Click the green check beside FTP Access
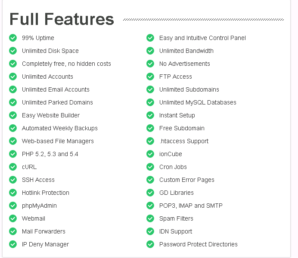Viewport: 298px width, 258px height. (150, 77)
